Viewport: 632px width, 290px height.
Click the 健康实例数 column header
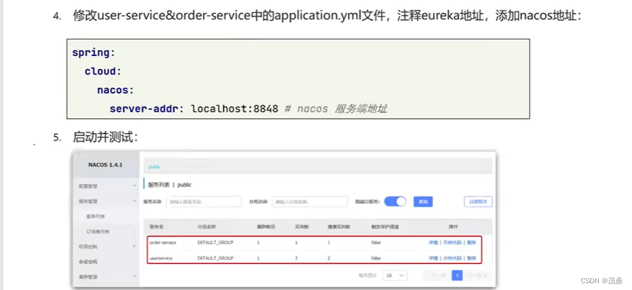click(x=339, y=227)
